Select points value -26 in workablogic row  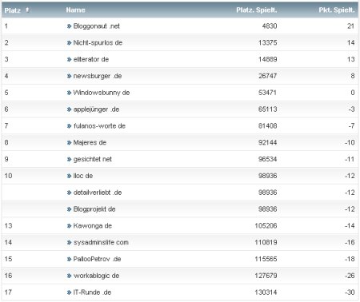350,276
